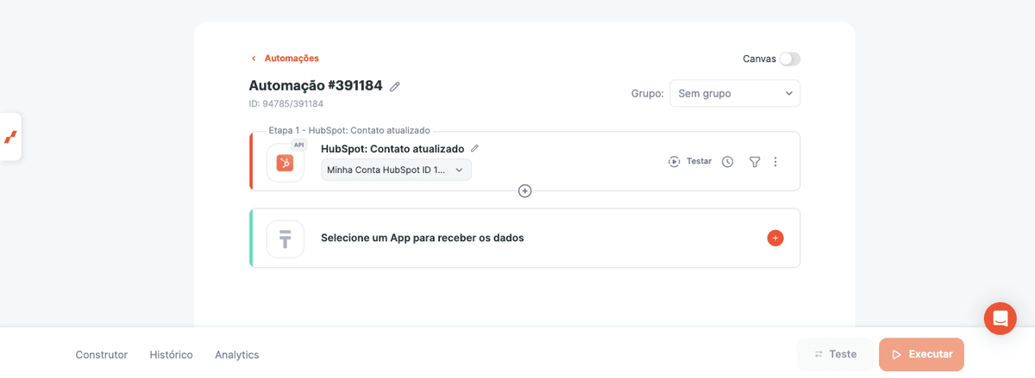
Task: Click the placeholder app icon in second step
Action: pyautogui.click(x=285, y=239)
